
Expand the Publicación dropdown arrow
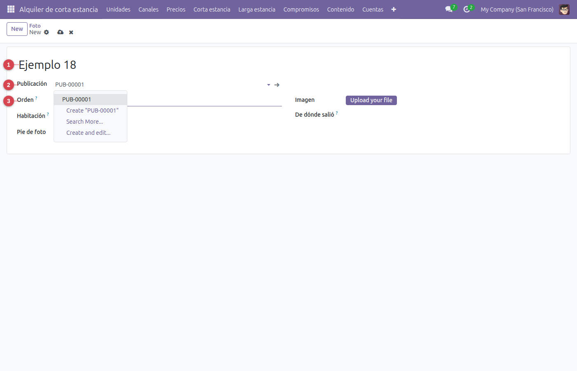(269, 85)
